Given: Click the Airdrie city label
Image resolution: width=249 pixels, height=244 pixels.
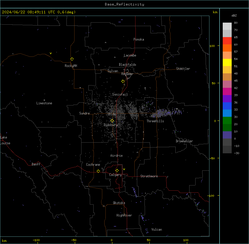Looking at the screenshot, I should click(x=116, y=156).
